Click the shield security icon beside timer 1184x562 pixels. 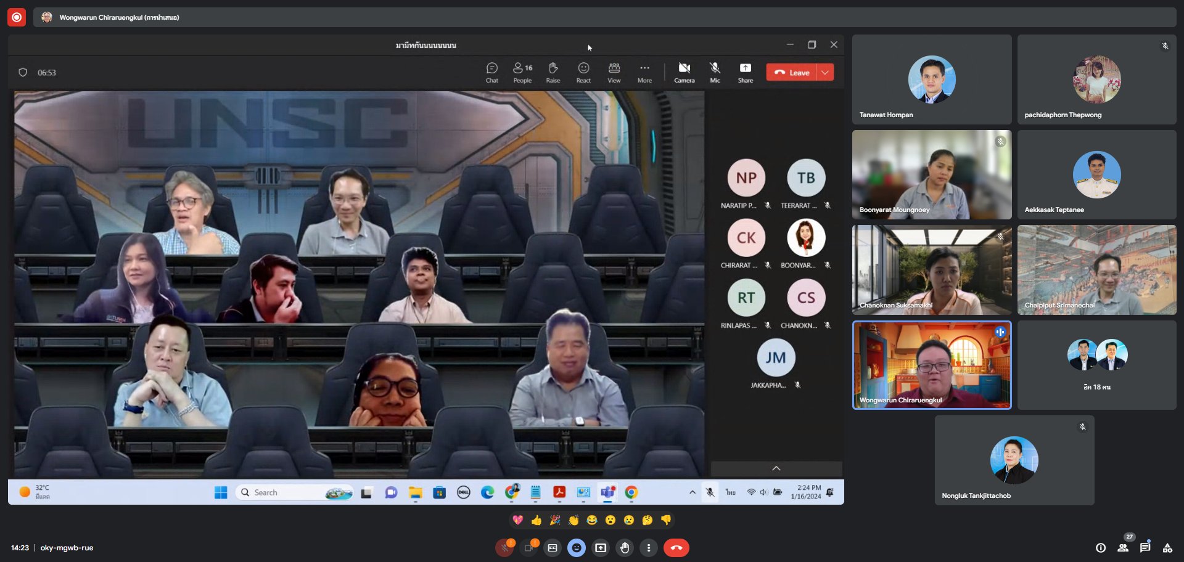[x=23, y=72]
